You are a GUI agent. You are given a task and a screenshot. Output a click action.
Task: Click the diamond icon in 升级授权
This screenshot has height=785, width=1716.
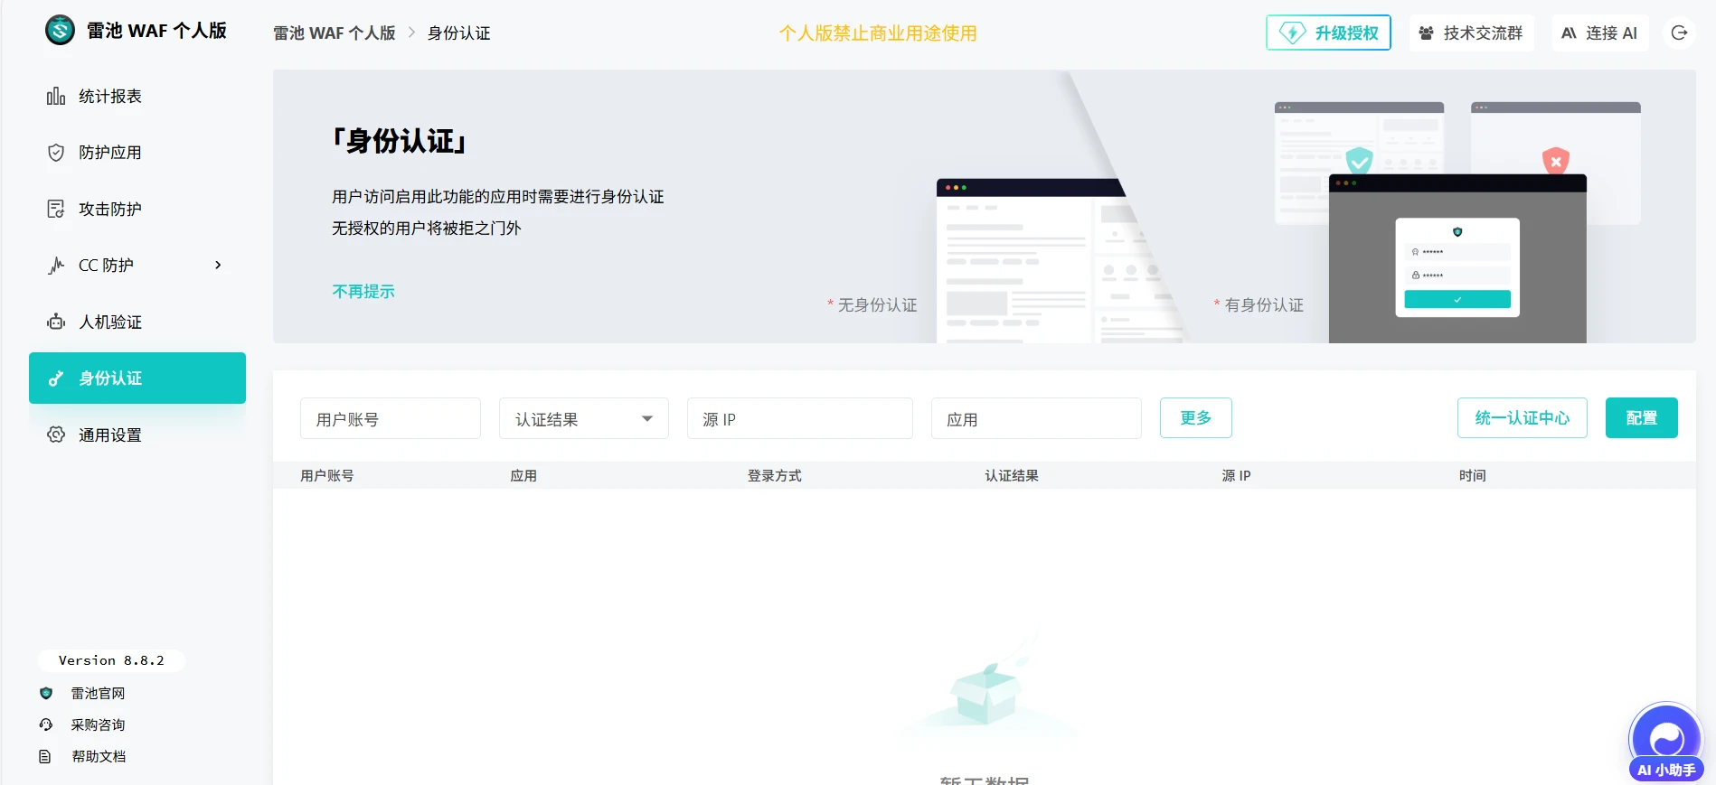coord(1292,33)
